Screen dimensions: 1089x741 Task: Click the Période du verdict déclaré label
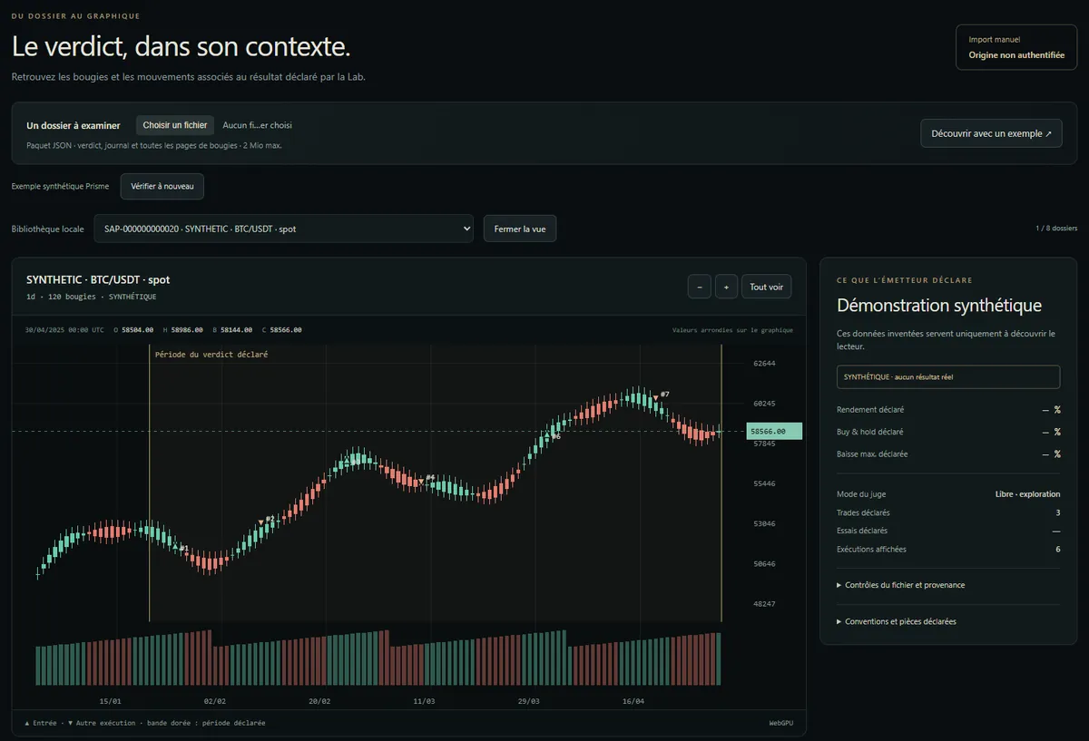(x=211, y=355)
